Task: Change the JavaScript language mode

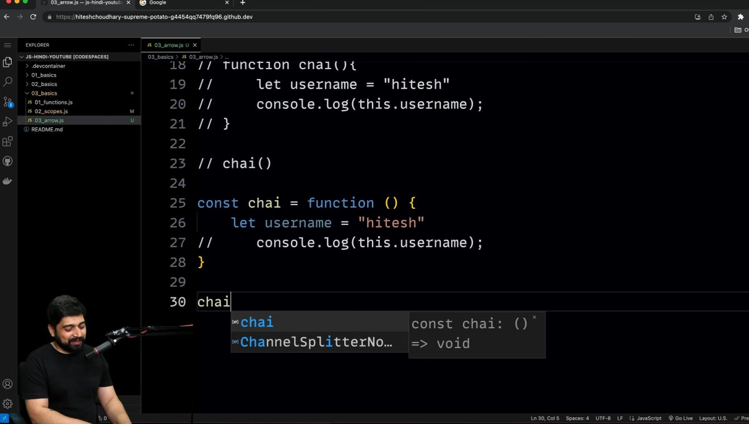Action: pos(647,418)
